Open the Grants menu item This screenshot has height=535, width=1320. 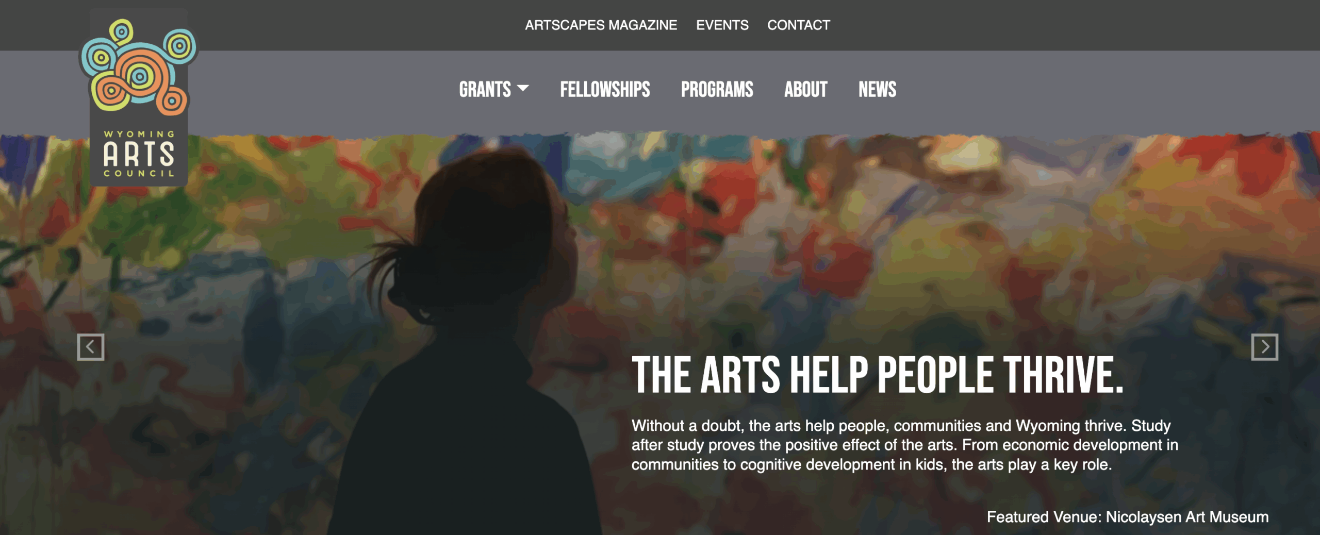(485, 89)
